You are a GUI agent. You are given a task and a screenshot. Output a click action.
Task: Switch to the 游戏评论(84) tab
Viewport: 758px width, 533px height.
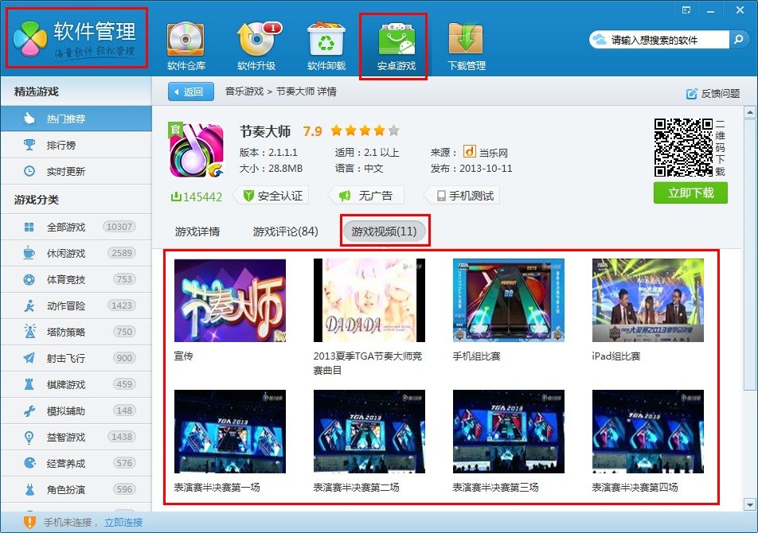tap(285, 231)
